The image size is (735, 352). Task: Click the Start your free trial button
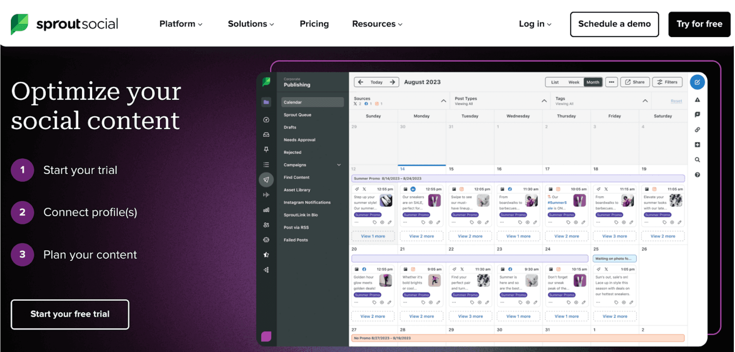(70, 314)
